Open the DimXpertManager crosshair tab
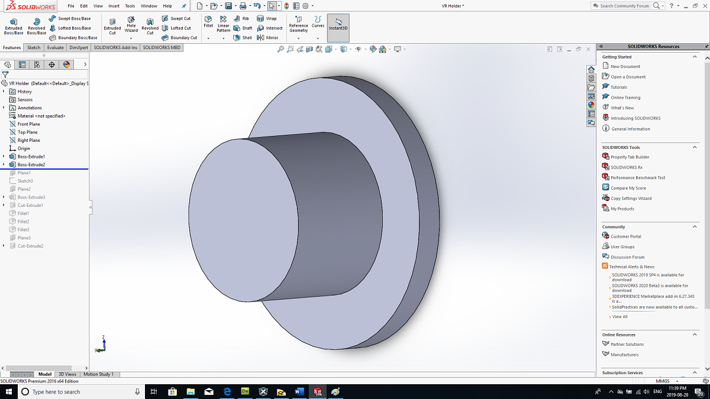710x399 pixels. tap(51, 64)
